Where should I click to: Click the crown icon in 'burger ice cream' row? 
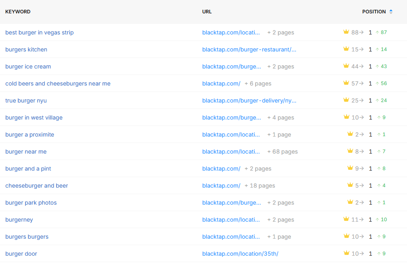(x=346, y=66)
